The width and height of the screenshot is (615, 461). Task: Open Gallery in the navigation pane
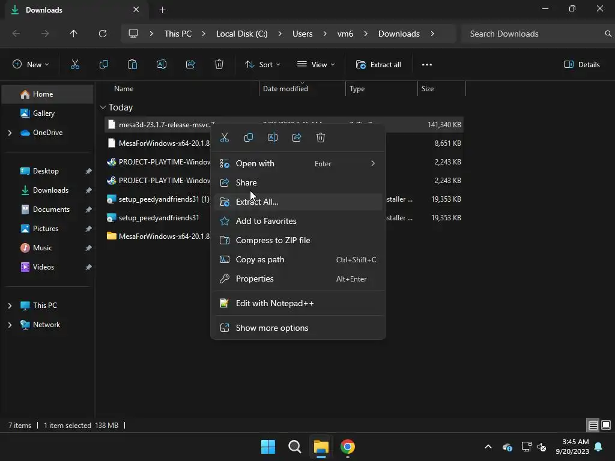(x=47, y=113)
